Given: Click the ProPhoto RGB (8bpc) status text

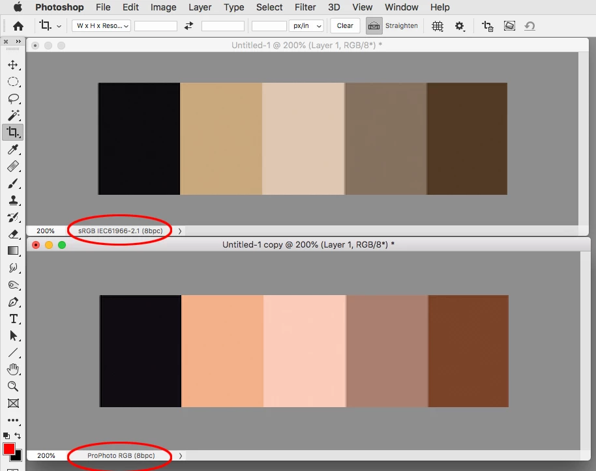Looking at the screenshot, I should pyautogui.click(x=121, y=455).
